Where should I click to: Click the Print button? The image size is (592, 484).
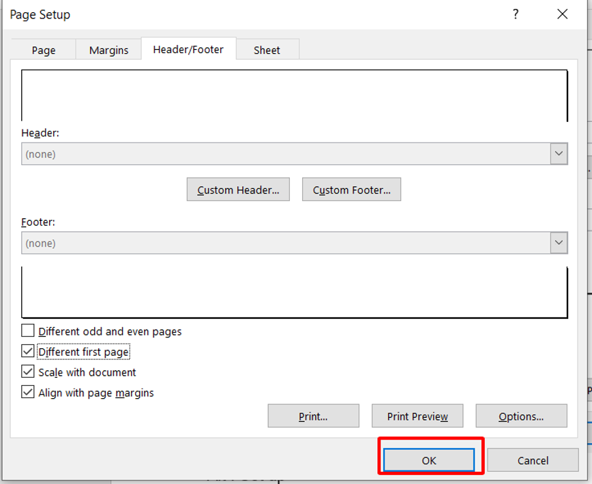[x=313, y=416]
